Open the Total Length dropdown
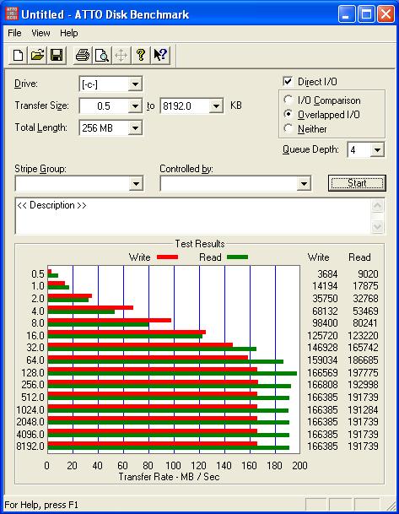 click(x=135, y=127)
